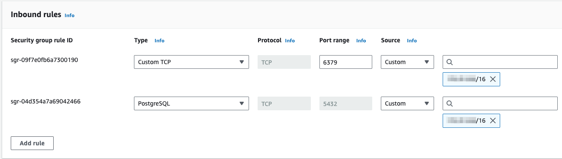This screenshot has height=159, width=562.
Task: Open Info link next to Port range
Action: pyautogui.click(x=361, y=41)
